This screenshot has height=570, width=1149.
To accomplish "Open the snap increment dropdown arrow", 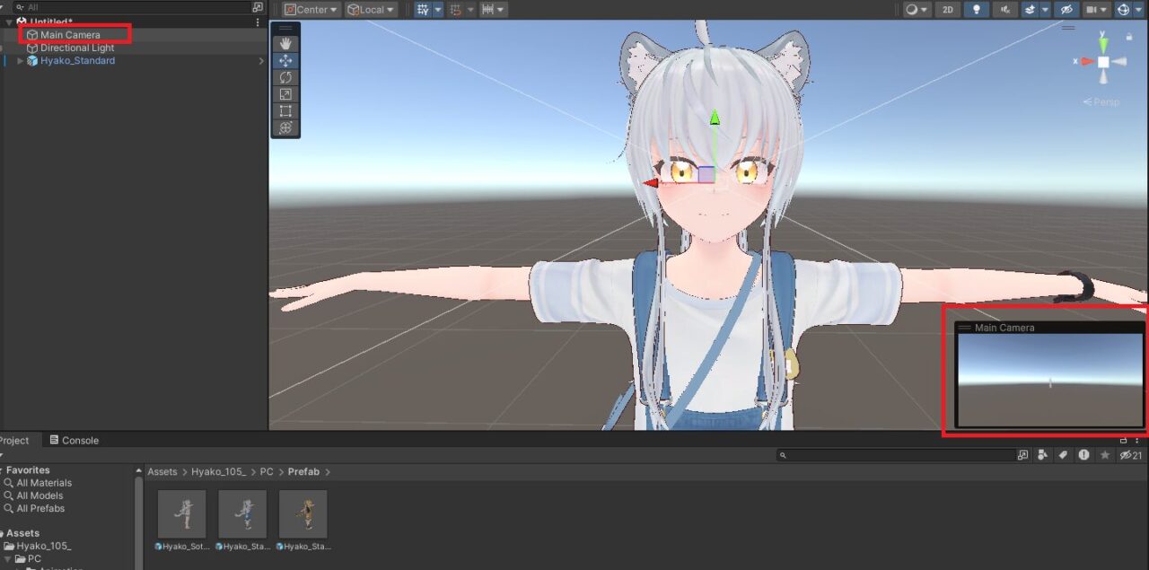I will 470,10.
